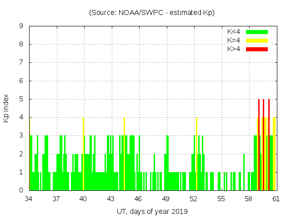Viewport: 291px width, 218px height.
Task: Click the yellow bar at day 40
Action: click(x=84, y=154)
